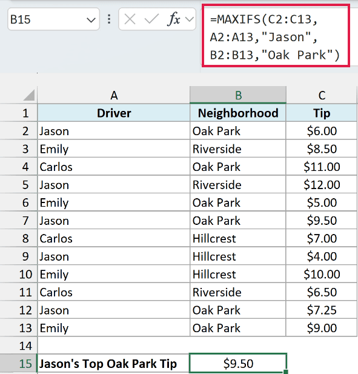Click the $8.50 tip cell
This screenshot has width=358, height=374.
322,149
